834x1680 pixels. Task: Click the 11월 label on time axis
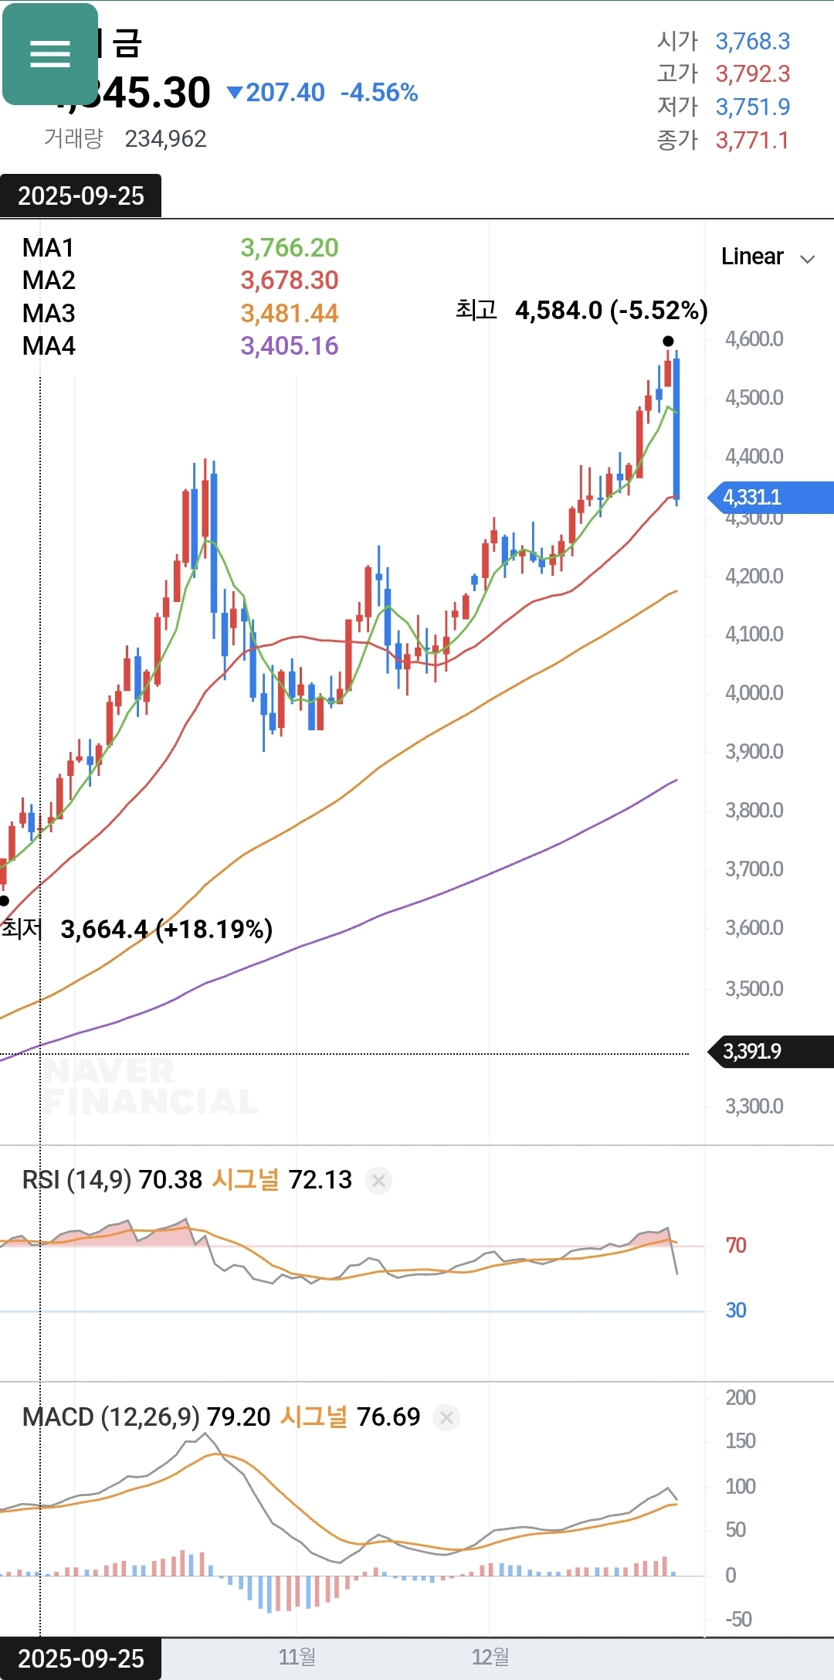click(x=297, y=1657)
